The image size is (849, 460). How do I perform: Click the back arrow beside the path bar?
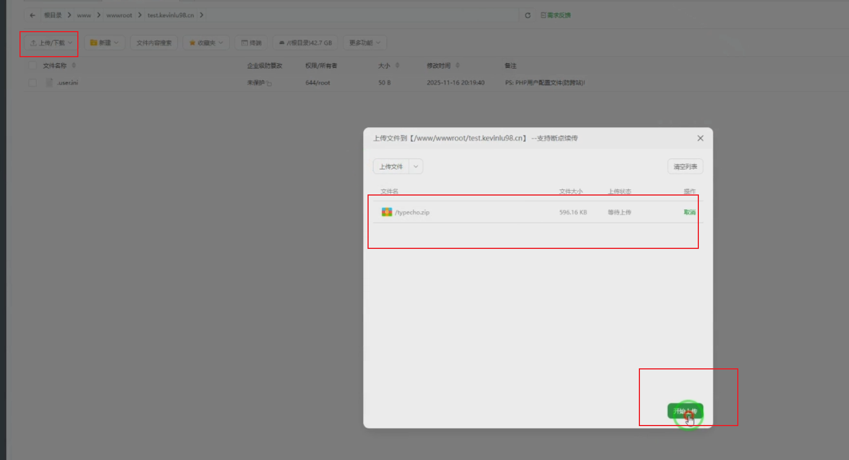point(32,15)
